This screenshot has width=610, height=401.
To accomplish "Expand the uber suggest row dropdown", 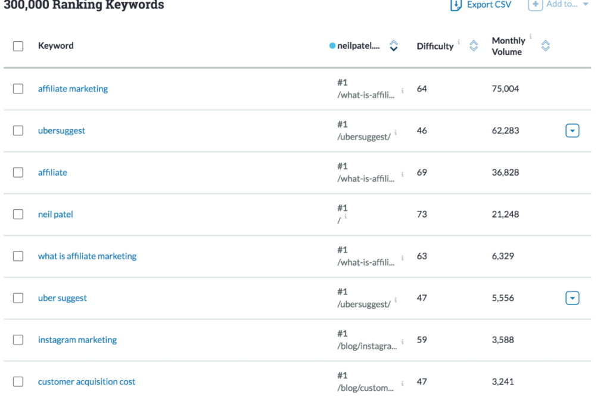I will click(x=572, y=299).
